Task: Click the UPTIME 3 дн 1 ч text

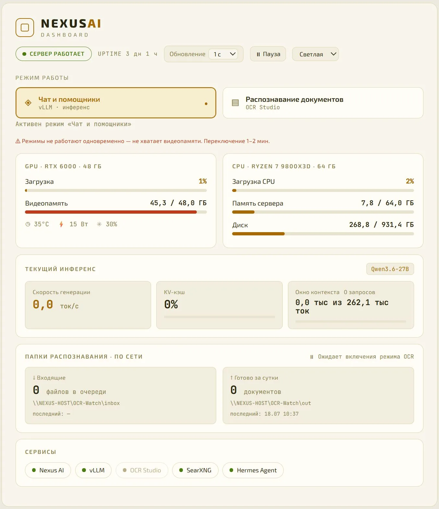Action: tap(128, 54)
